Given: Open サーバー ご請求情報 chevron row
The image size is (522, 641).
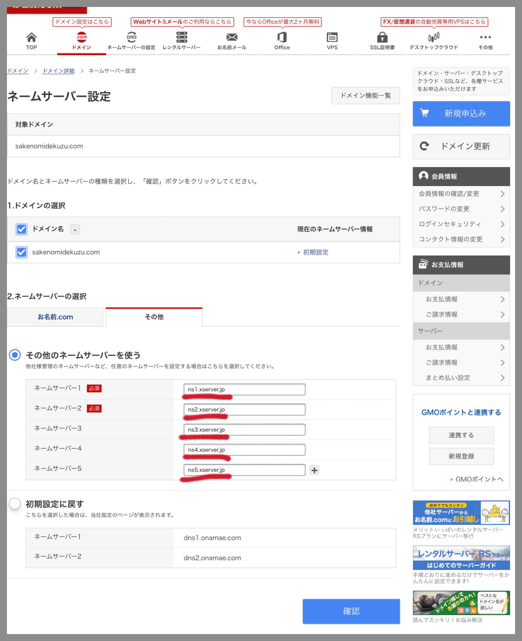Looking at the screenshot, I should (461, 363).
